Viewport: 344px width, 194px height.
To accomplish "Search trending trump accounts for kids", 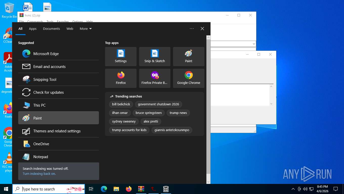I will click(x=129, y=130).
